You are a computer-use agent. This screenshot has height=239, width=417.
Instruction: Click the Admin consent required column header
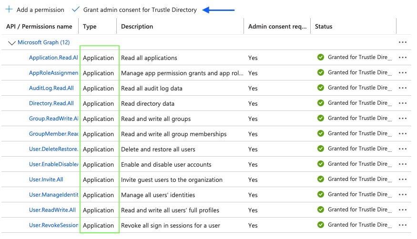[277, 26]
